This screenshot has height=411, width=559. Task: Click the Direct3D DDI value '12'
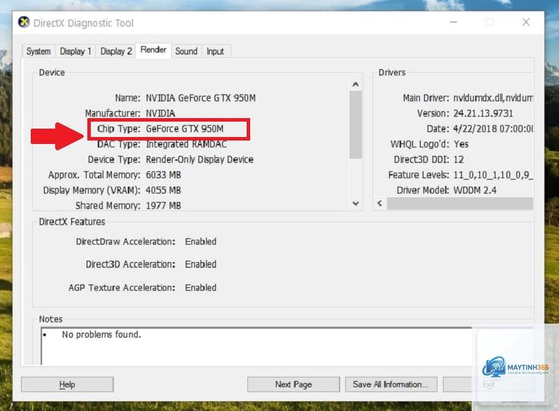tap(458, 159)
